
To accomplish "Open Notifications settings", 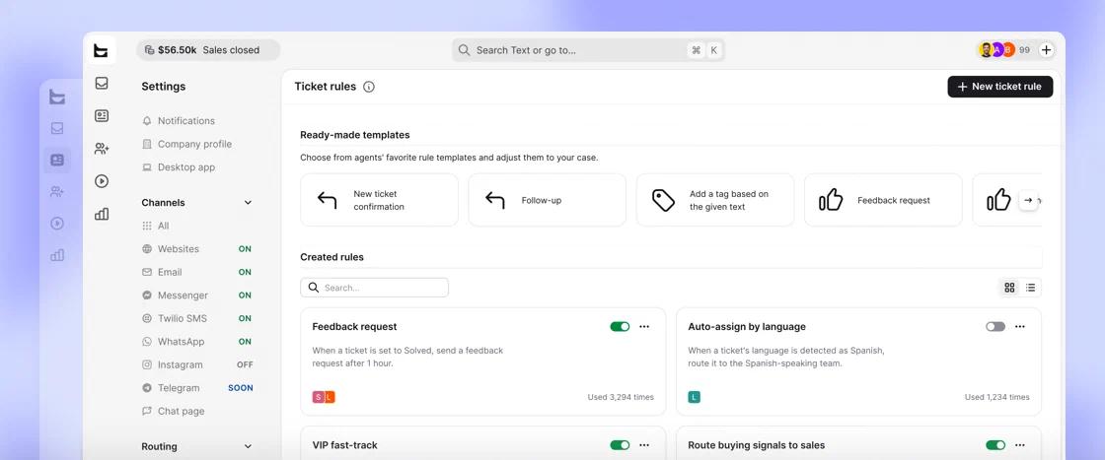I will [x=179, y=121].
